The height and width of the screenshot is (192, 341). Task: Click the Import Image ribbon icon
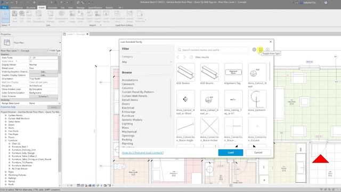(x=98, y=17)
